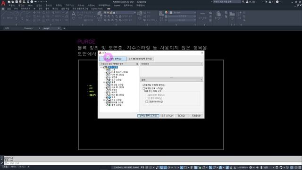Select the Circle tool in ribbon

(x=17, y=14)
